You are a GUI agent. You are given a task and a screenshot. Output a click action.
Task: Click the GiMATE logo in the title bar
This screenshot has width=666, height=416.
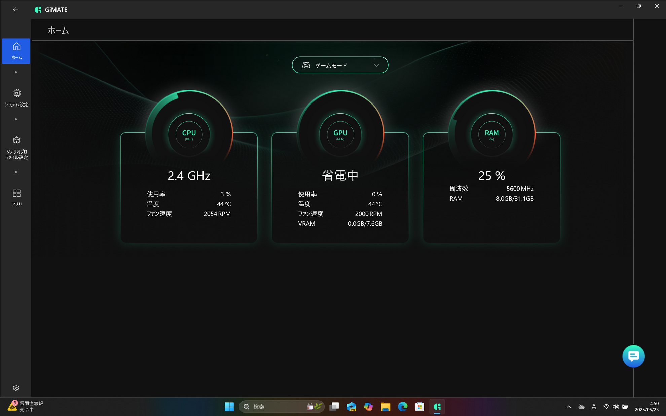tap(38, 10)
